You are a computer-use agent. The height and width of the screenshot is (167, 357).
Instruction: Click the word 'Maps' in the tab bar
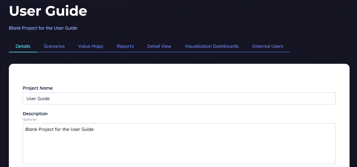(97, 46)
